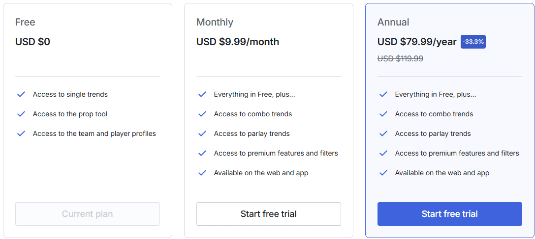
Task: Click the USD $79.99/year price
Action: pyautogui.click(x=416, y=42)
